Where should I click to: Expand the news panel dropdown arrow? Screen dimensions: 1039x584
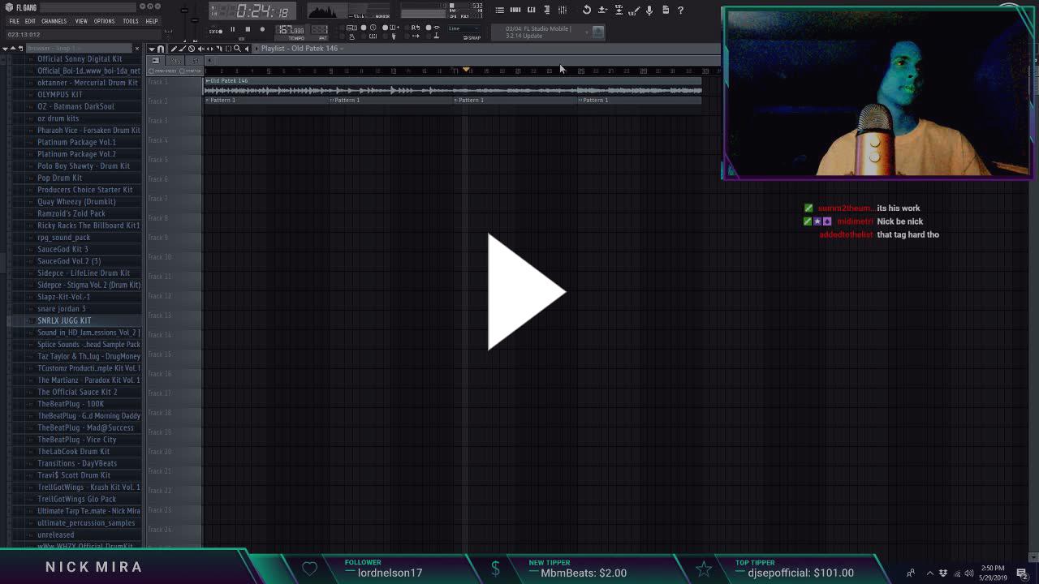587,32
